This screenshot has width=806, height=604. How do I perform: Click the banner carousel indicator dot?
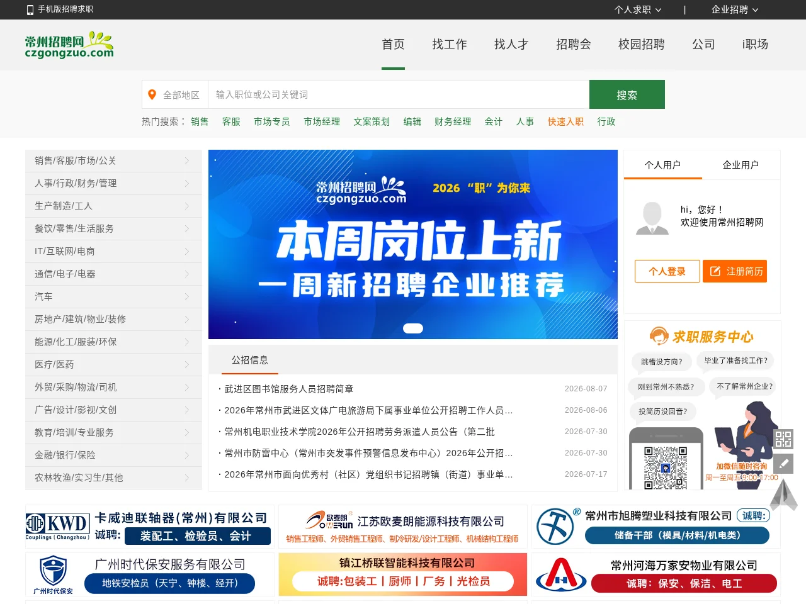tap(413, 328)
